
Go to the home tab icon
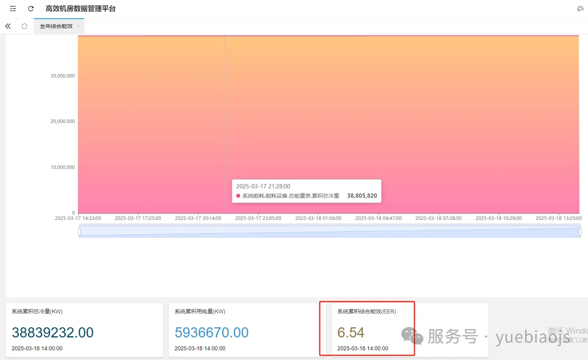pos(25,26)
